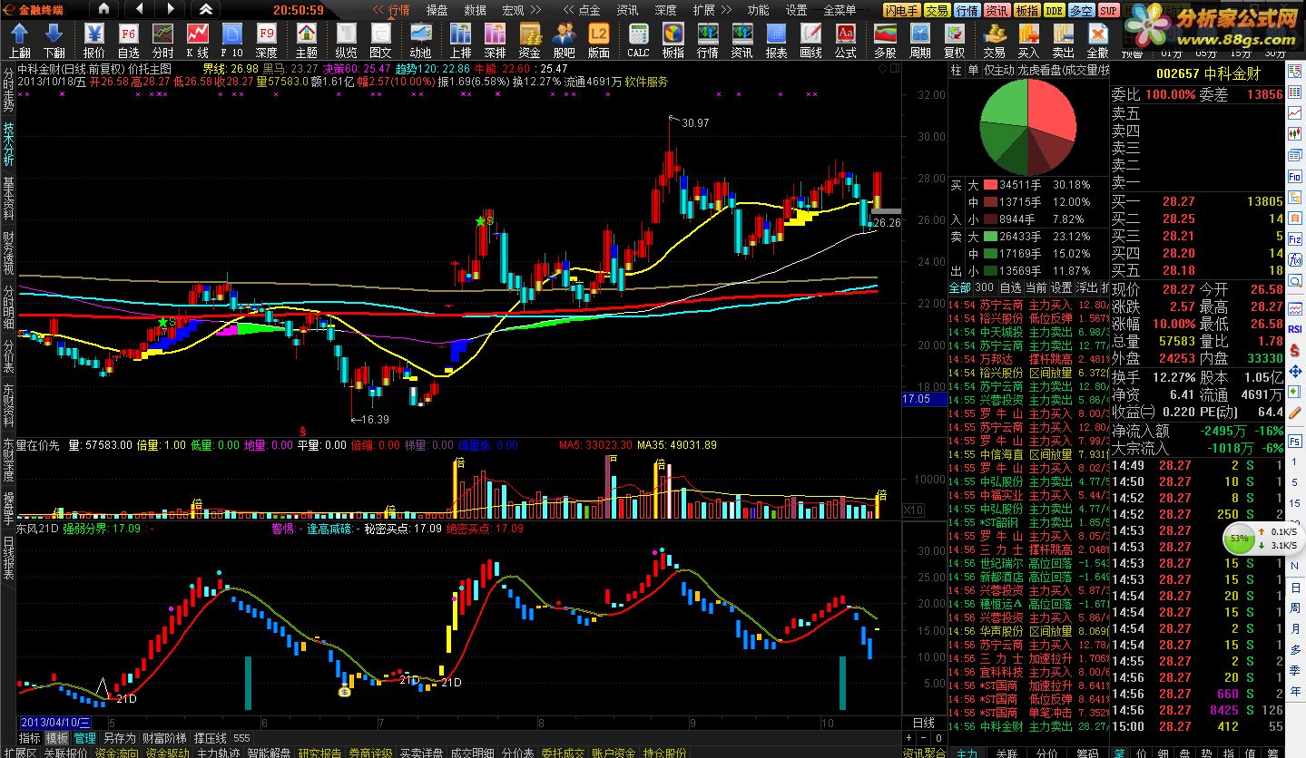
Task: Open the 主力轨迹 bottom tab
Action: [219, 753]
